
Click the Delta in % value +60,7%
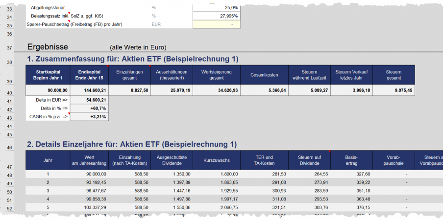(89, 108)
